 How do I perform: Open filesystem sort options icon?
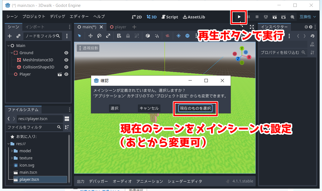point(67,127)
